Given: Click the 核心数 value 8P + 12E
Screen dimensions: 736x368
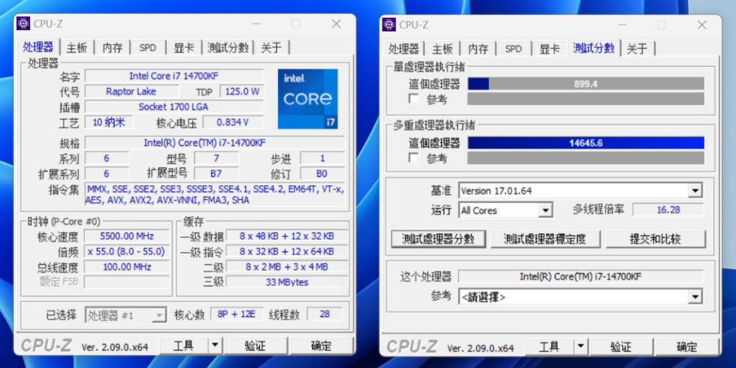Looking at the screenshot, I should click(x=236, y=314).
